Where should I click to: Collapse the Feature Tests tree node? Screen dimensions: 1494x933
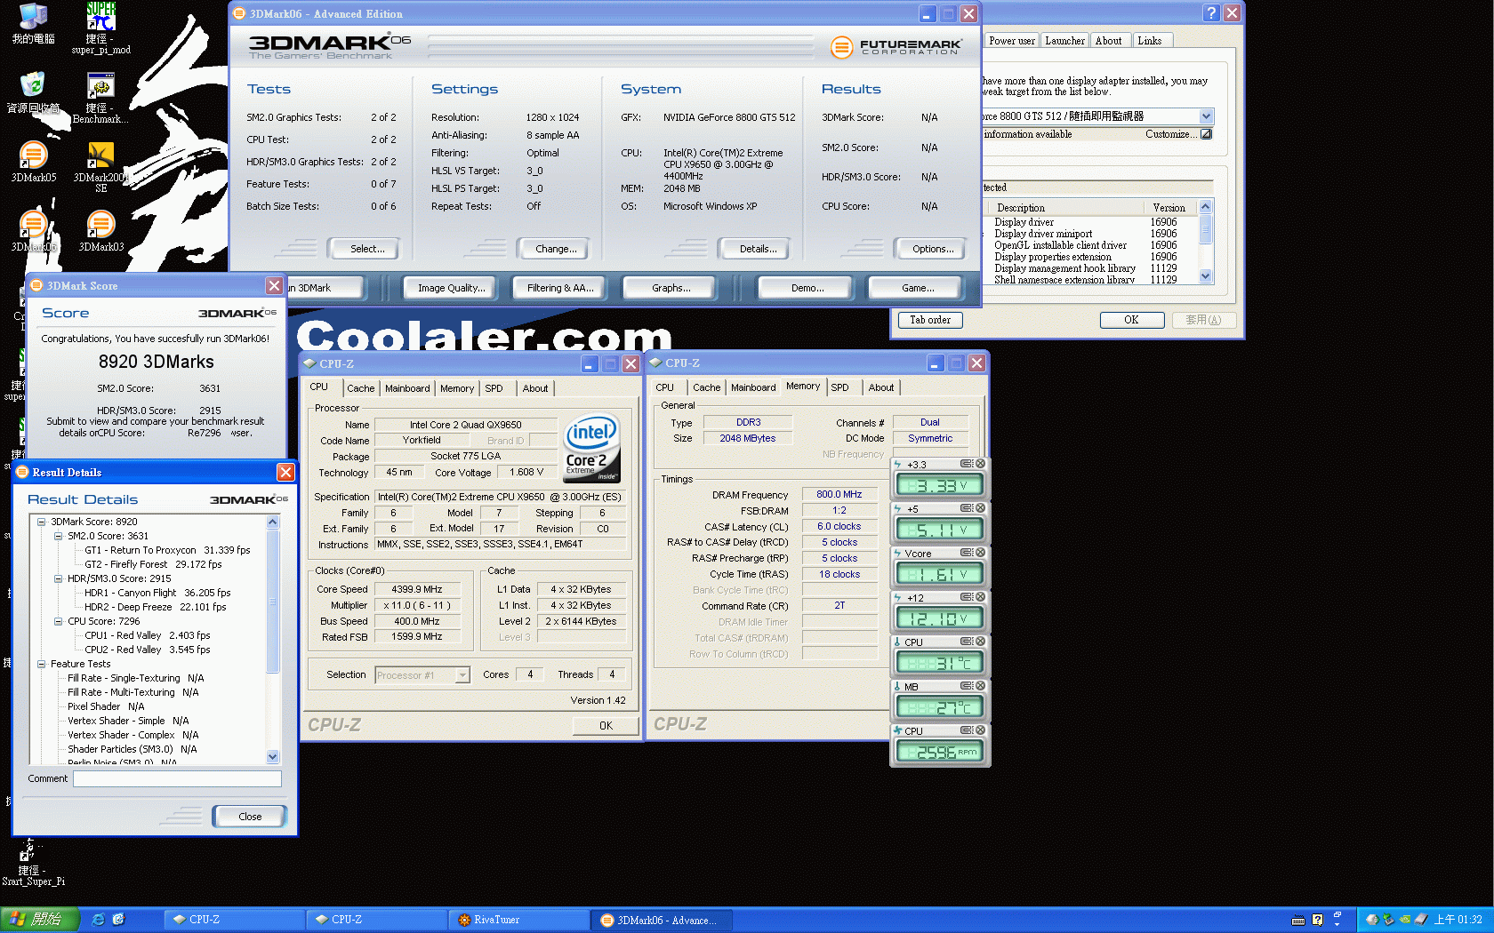[x=42, y=664]
